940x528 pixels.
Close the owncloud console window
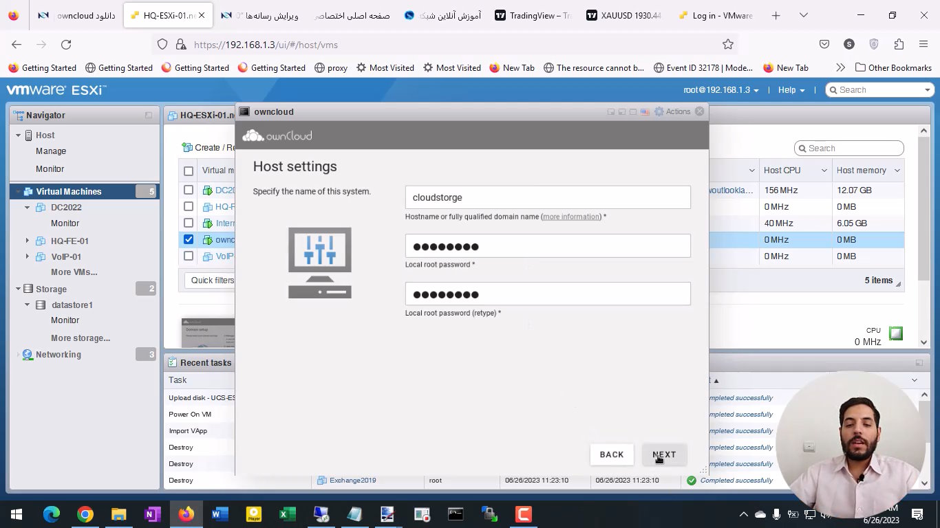700,111
